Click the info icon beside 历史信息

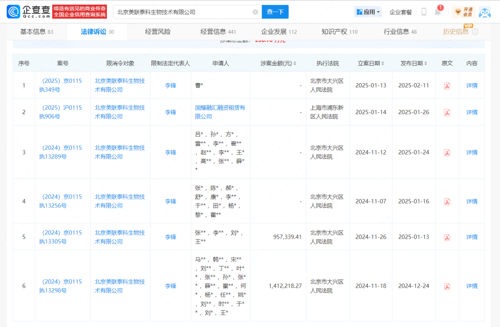[x=475, y=32]
